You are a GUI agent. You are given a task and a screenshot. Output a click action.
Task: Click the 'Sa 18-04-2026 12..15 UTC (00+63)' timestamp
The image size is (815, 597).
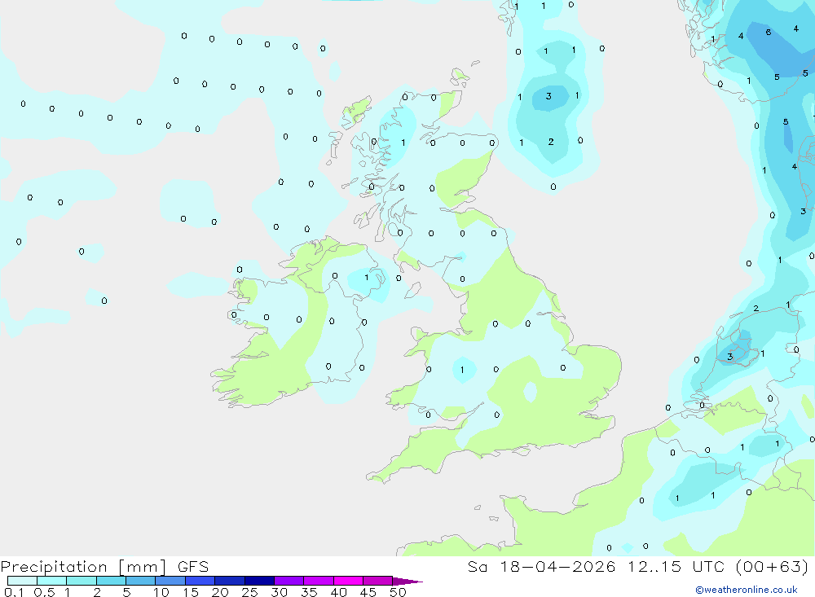tap(638, 567)
